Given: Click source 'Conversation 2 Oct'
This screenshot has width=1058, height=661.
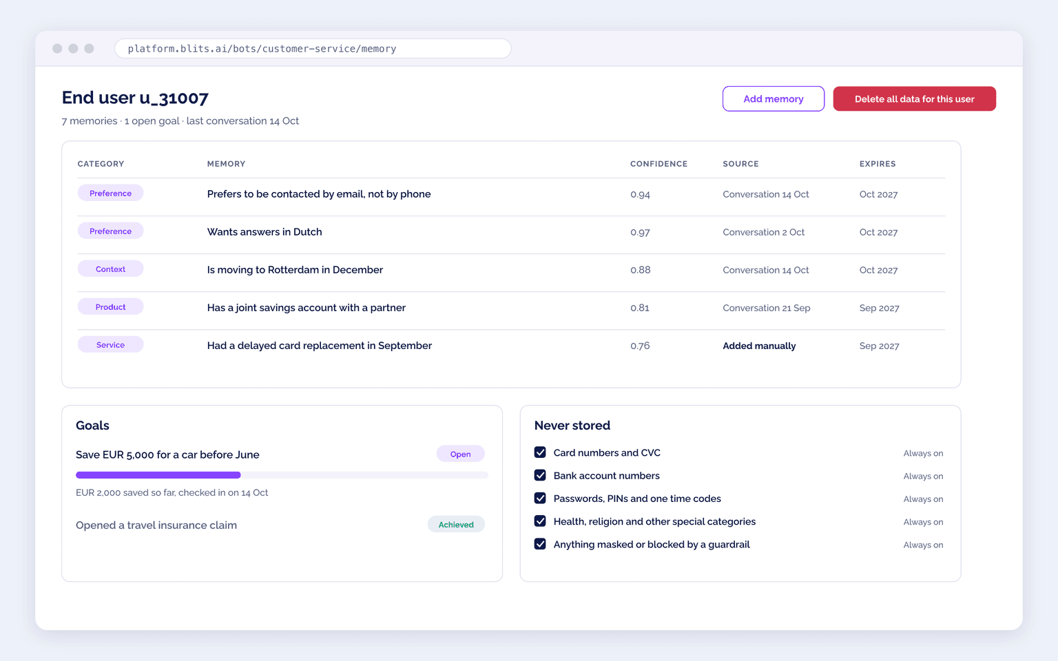Looking at the screenshot, I should pyautogui.click(x=763, y=232).
